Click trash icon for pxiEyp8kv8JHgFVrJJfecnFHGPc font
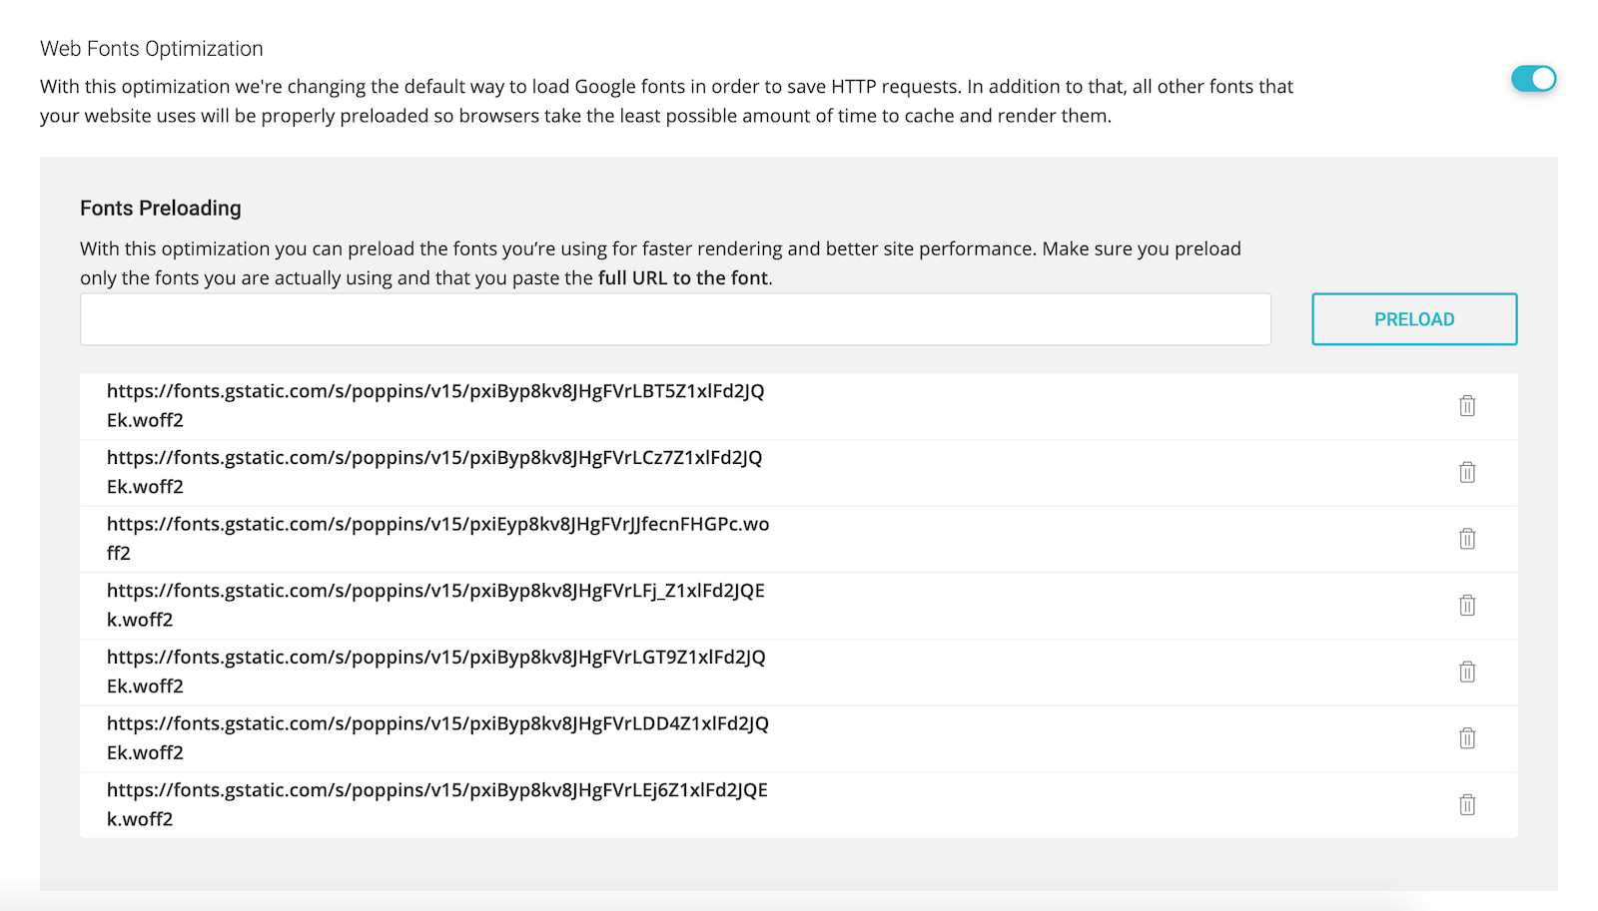 click(x=1467, y=539)
